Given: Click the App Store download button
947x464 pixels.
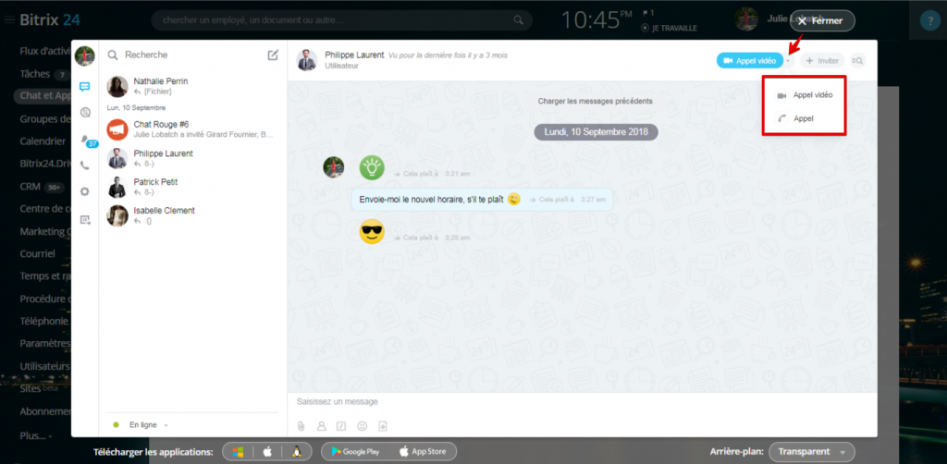Looking at the screenshot, I should (422, 451).
